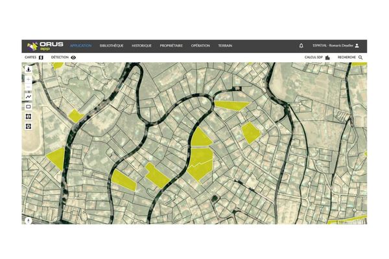Open the Historique menu
The width and height of the screenshot is (389, 259).
pos(141,46)
